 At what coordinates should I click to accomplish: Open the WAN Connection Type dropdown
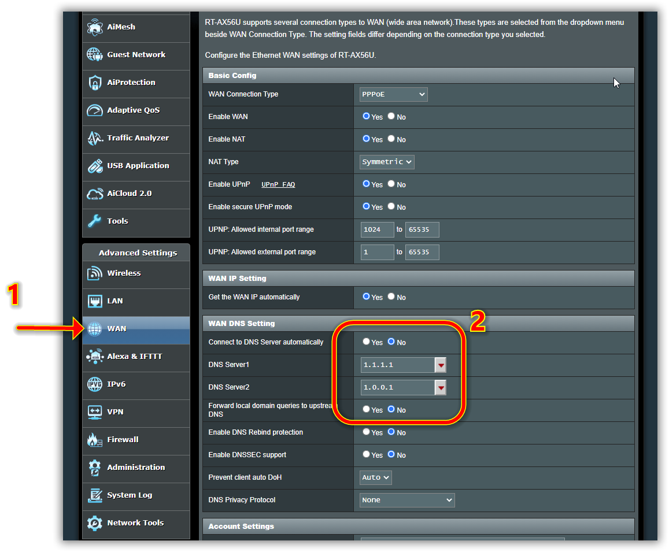(393, 94)
